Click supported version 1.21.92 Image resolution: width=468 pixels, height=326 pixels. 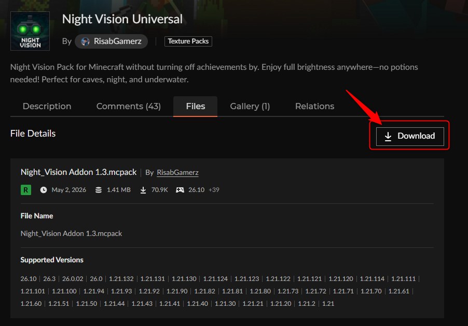(149, 291)
